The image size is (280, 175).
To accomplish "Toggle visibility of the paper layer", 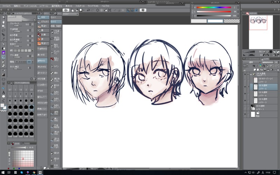I will coord(245,114).
